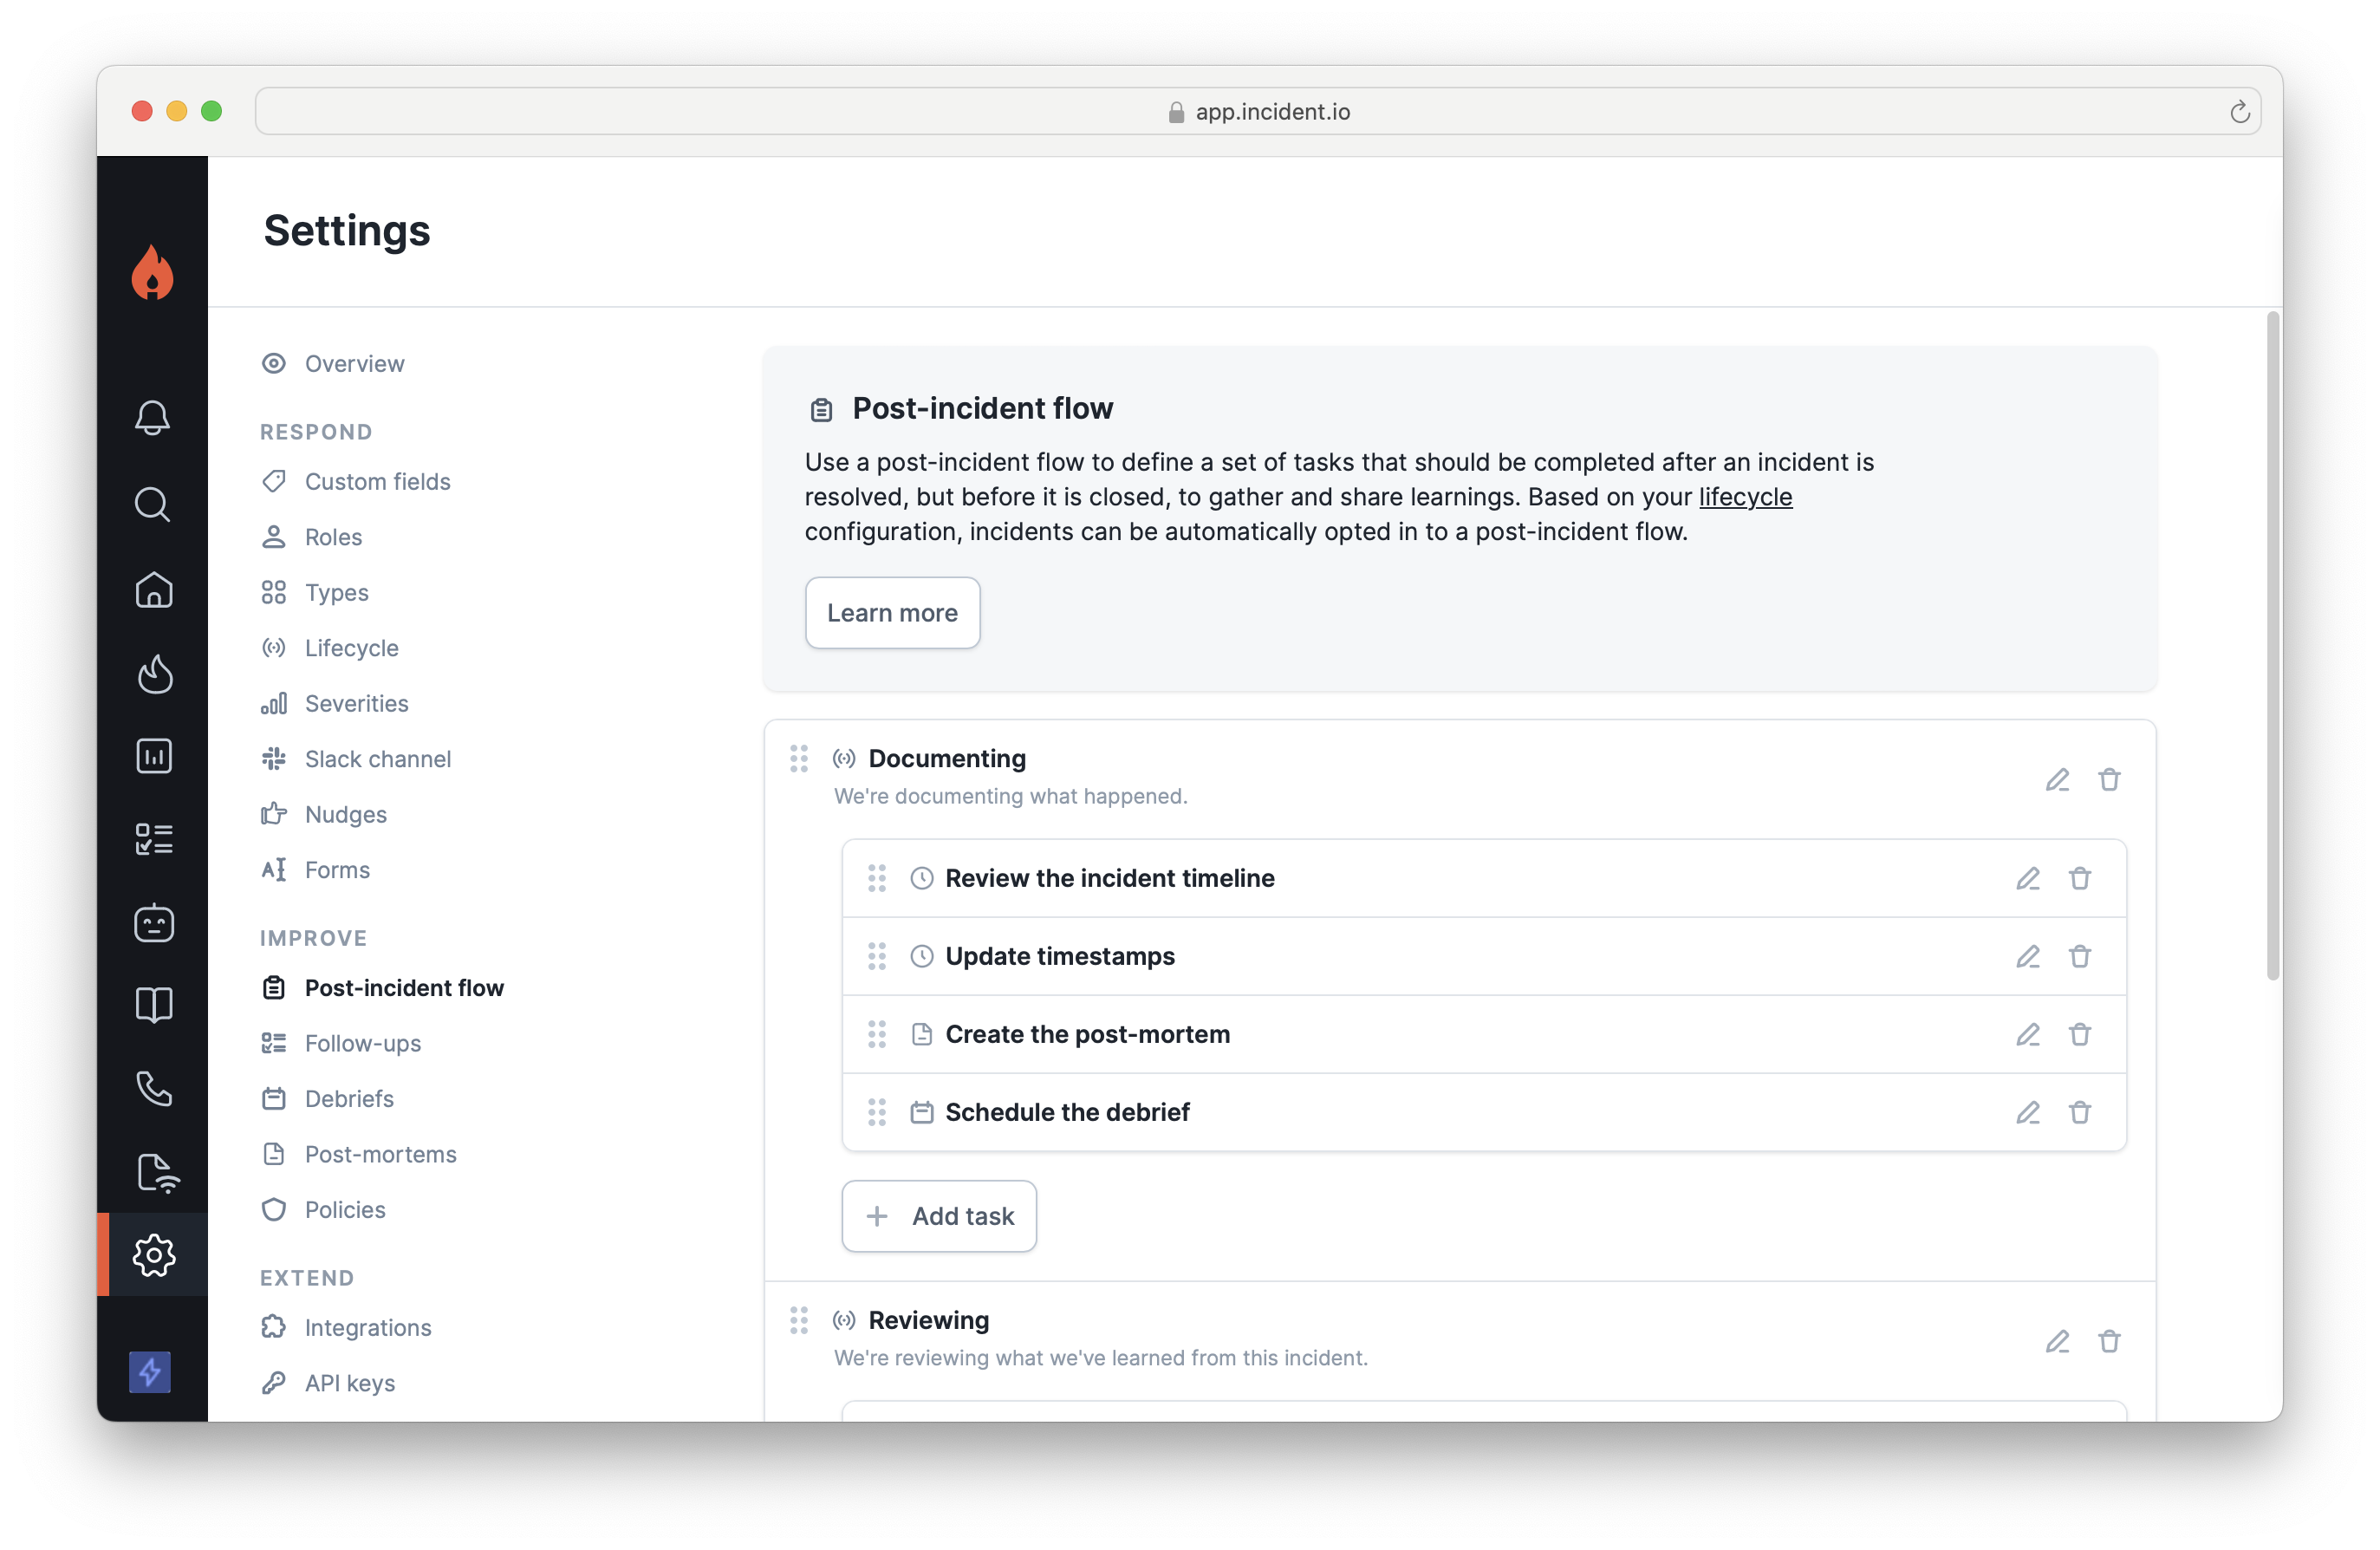Image resolution: width=2380 pixels, height=1550 pixels.
Task: Edit the Schedule the debrief task
Action: pyautogui.click(x=2027, y=1112)
